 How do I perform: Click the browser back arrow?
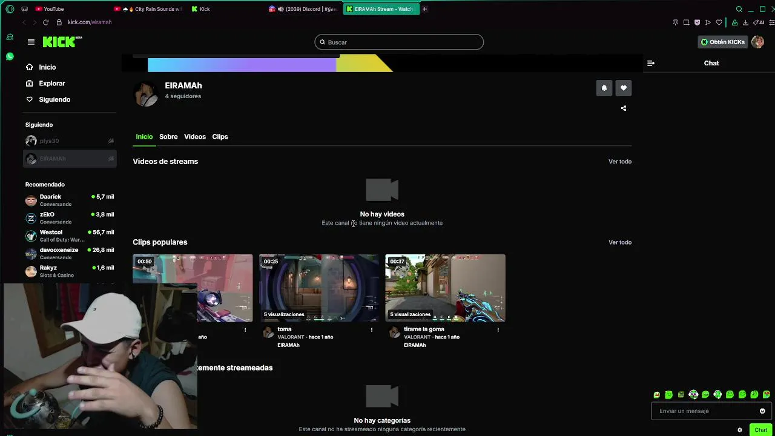point(24,22)
